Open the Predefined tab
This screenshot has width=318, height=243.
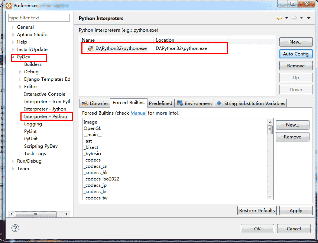(x=160, y=103)
